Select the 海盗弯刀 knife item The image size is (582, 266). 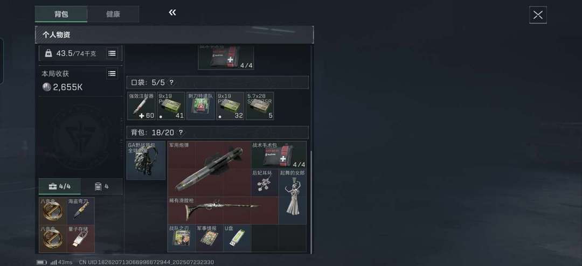point(80,211)
